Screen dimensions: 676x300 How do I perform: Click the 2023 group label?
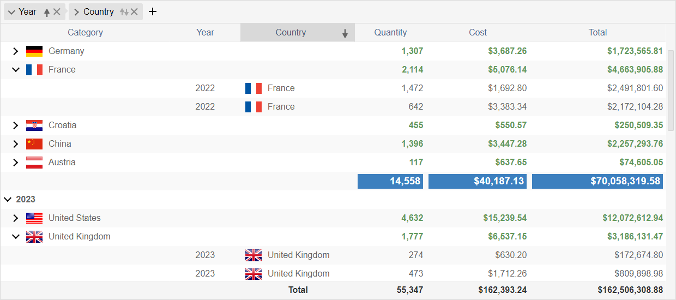(x=26, y=200)
